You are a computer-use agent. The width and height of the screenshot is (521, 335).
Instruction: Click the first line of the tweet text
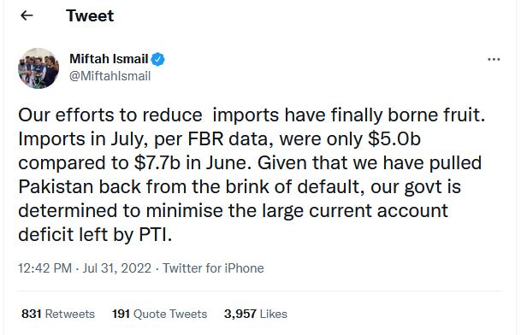[x=252, y=115]
